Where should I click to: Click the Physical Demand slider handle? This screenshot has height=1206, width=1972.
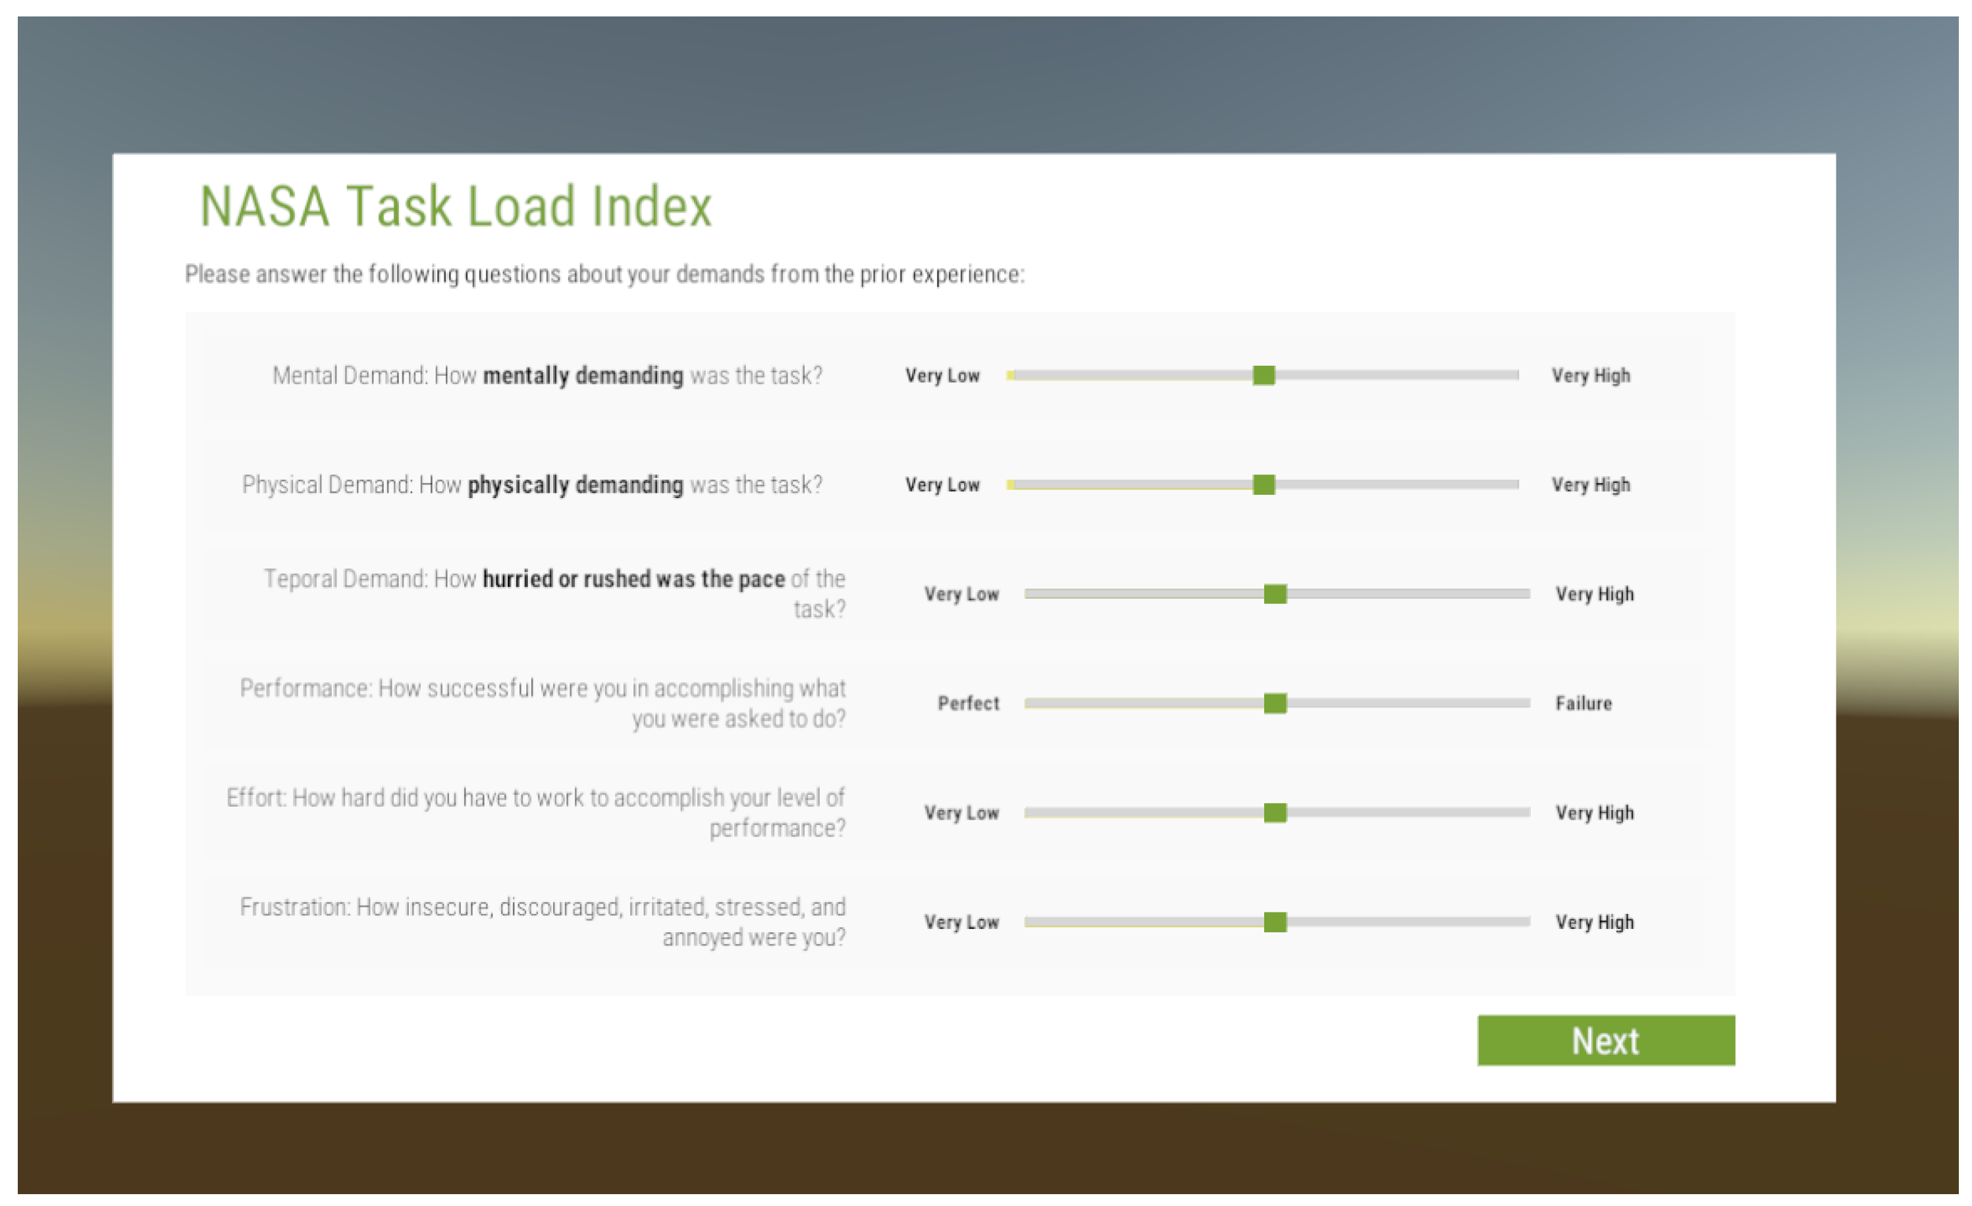[1263, 485]
